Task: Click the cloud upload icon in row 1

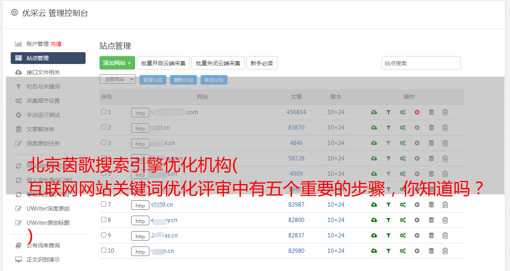Action: click(374, 112)
